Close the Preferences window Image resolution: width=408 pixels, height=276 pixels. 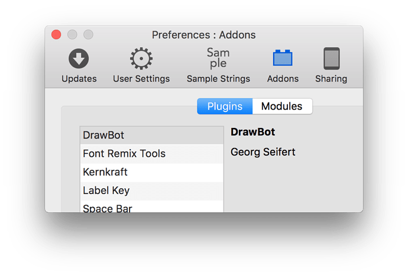pos(57,34)
